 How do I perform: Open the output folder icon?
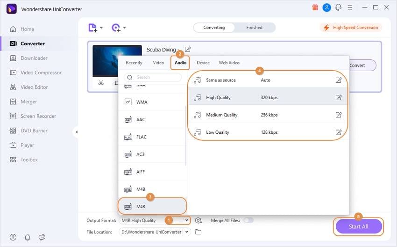tap(198, 232)
